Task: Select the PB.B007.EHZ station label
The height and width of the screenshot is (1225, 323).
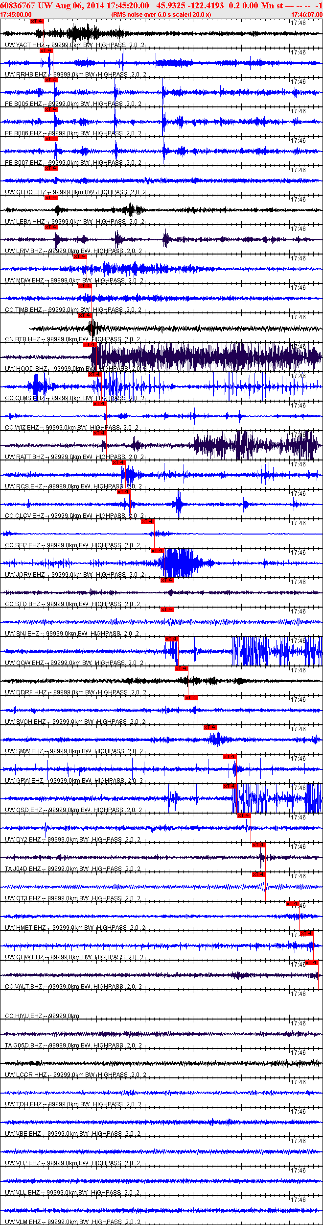Action: pos(23,163)
